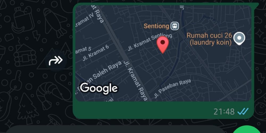
Task: Click the Jl. Kramat Sentiong street label
Action: (x=150, y=42)
